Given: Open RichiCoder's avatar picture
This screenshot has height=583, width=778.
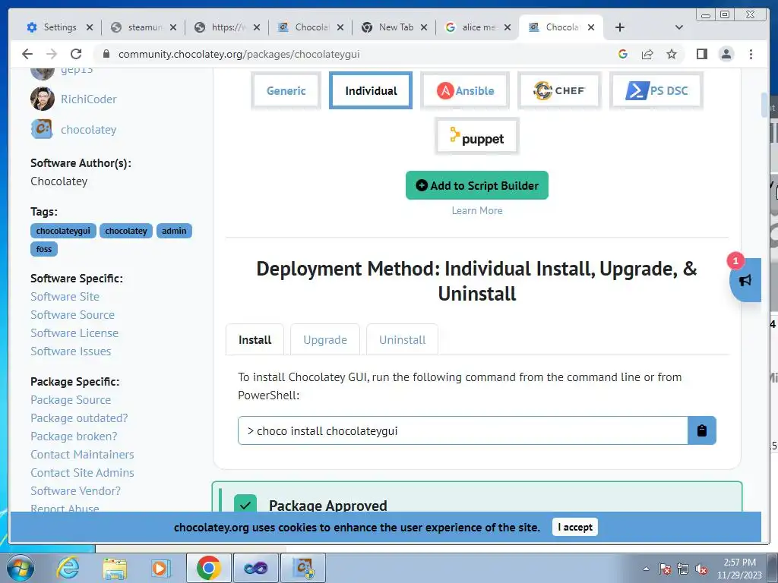Looking at the screenshot, I should [43, 99].
